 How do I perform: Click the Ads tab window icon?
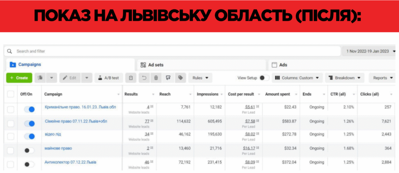[x=274, y=65]
